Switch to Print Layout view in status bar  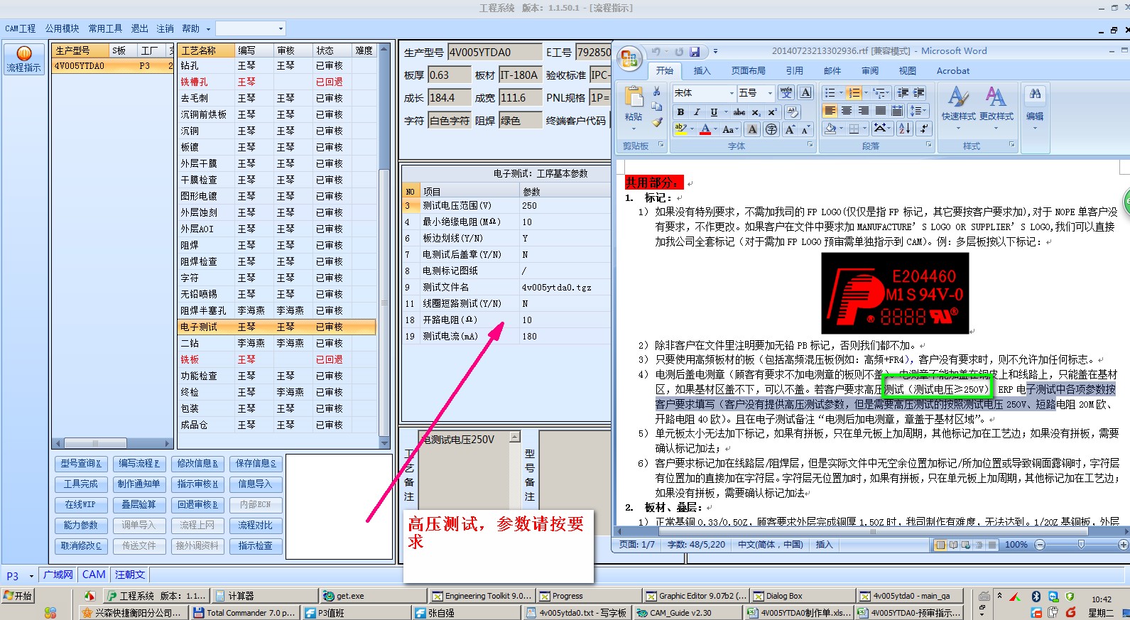click(x=940, y=545)
